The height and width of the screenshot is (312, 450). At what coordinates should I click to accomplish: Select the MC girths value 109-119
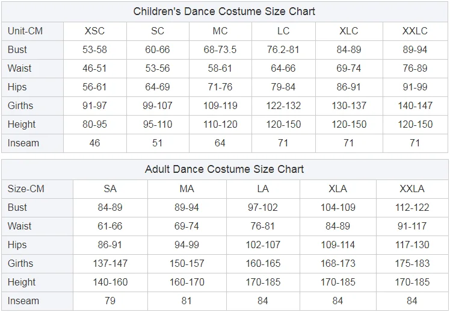(x=220, y=105)
